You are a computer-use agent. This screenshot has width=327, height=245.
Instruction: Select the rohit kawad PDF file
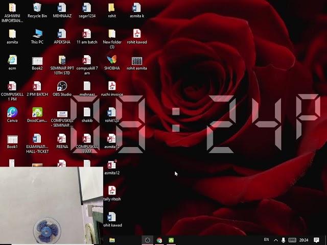[137, 36]
